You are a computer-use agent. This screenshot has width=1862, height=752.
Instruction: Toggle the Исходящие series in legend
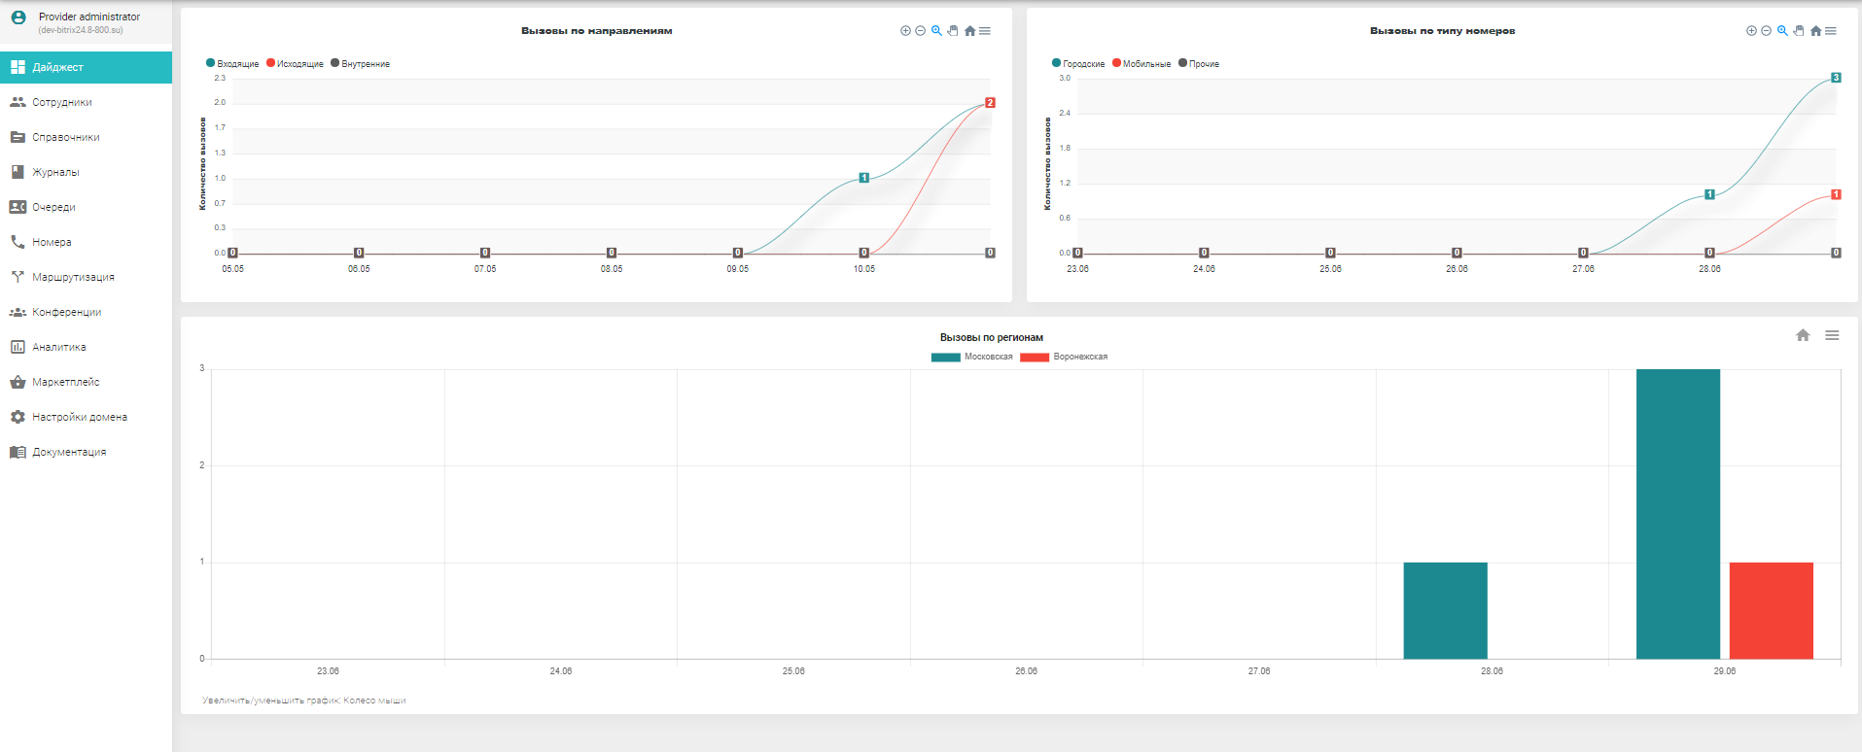point(295,63)
